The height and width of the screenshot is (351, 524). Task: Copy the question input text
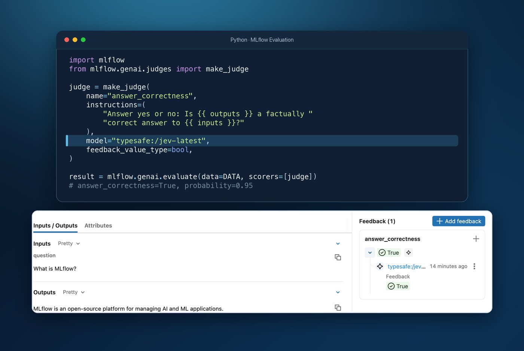338,257
